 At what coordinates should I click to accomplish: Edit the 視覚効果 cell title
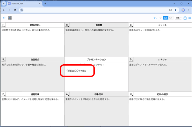click(x=35, y=94)
